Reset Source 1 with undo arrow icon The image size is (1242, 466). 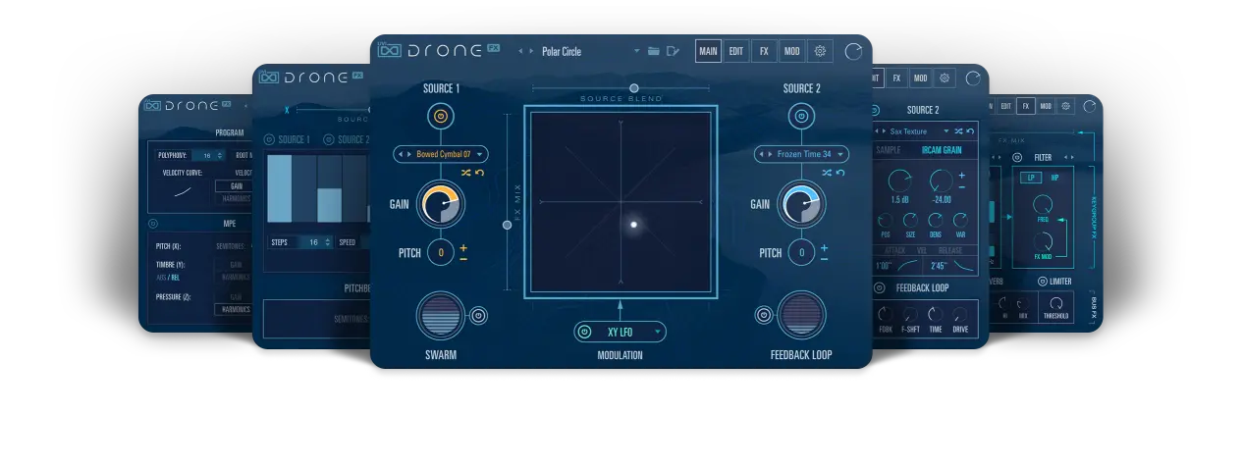click(480, 173)
